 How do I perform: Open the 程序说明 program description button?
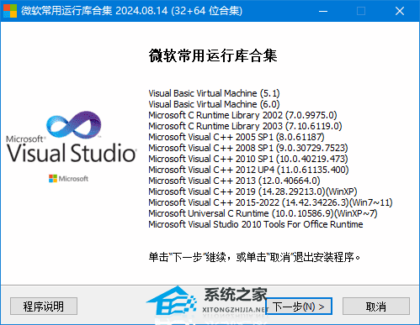pos(44,307)
